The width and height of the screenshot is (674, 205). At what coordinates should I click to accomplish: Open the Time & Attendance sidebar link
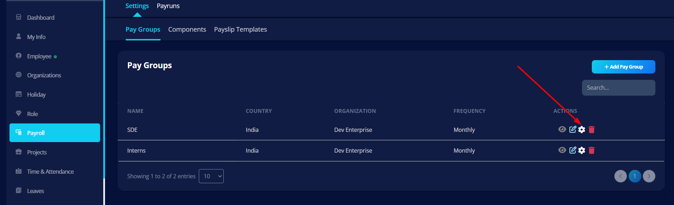51,172
